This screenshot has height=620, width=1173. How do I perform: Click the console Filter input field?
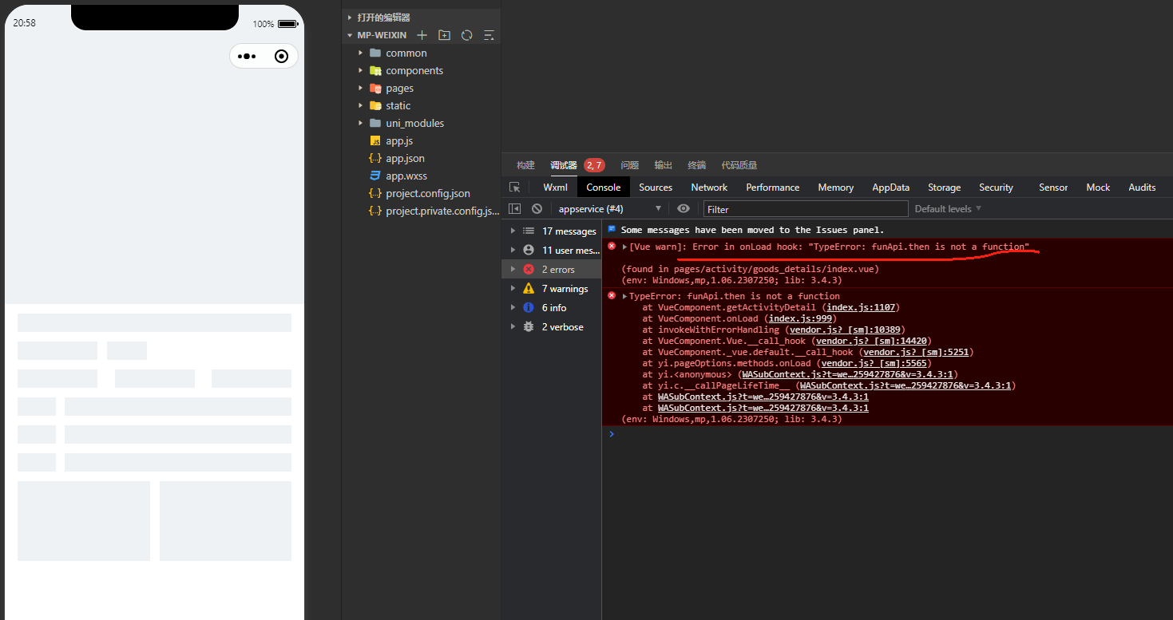click(x=806, y=209)
